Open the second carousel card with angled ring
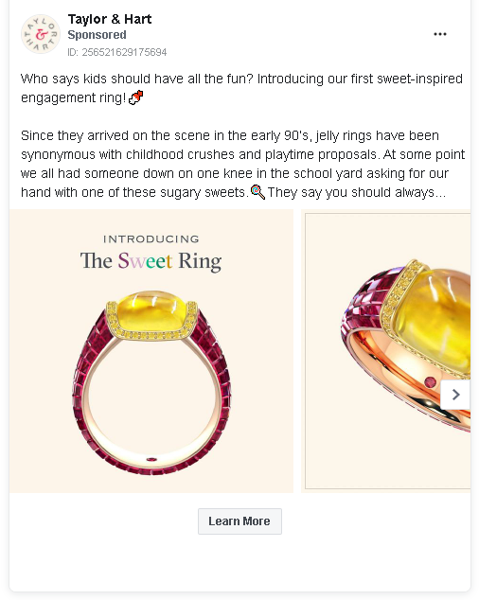The image size is (479, 600). (x=386, y=351)
